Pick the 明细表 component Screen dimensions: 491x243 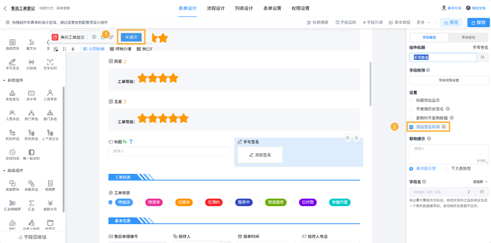[50, 186]
